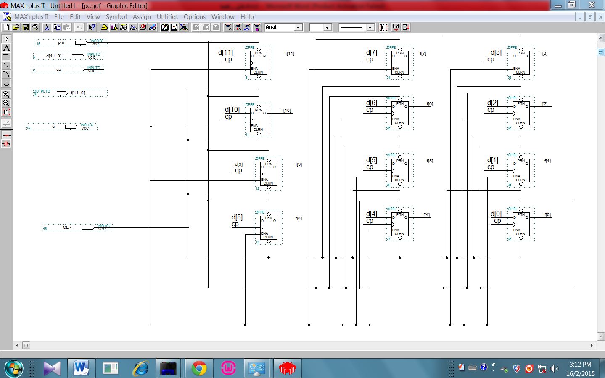Click the Context-sensitive Help arrow icon

pos(92,27)
